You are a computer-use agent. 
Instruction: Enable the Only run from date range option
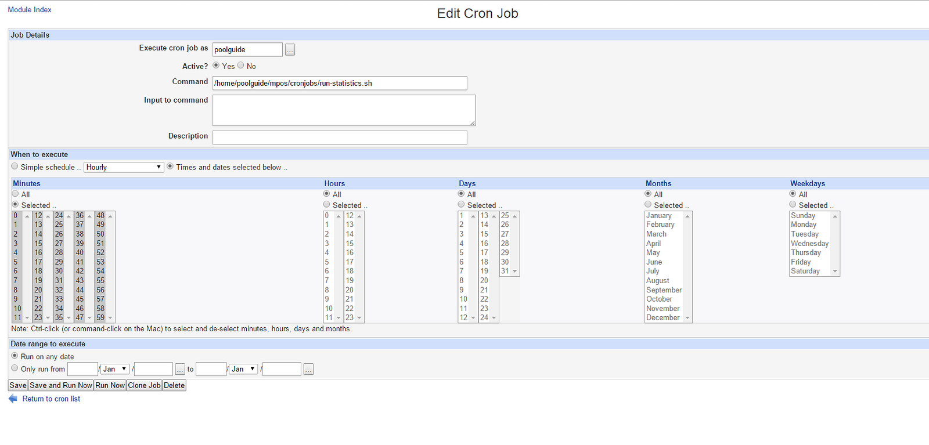pos(15,368)
